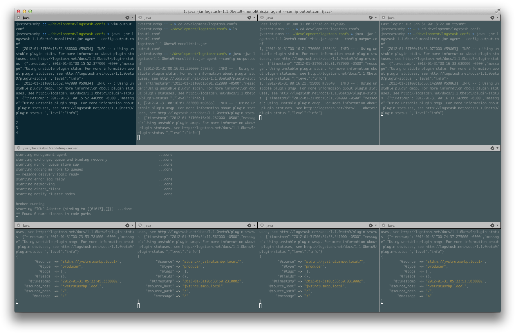The image size is (515, 333).
Task: Close the top-left java pane with its X icon
Action: [x=19, y=17]
